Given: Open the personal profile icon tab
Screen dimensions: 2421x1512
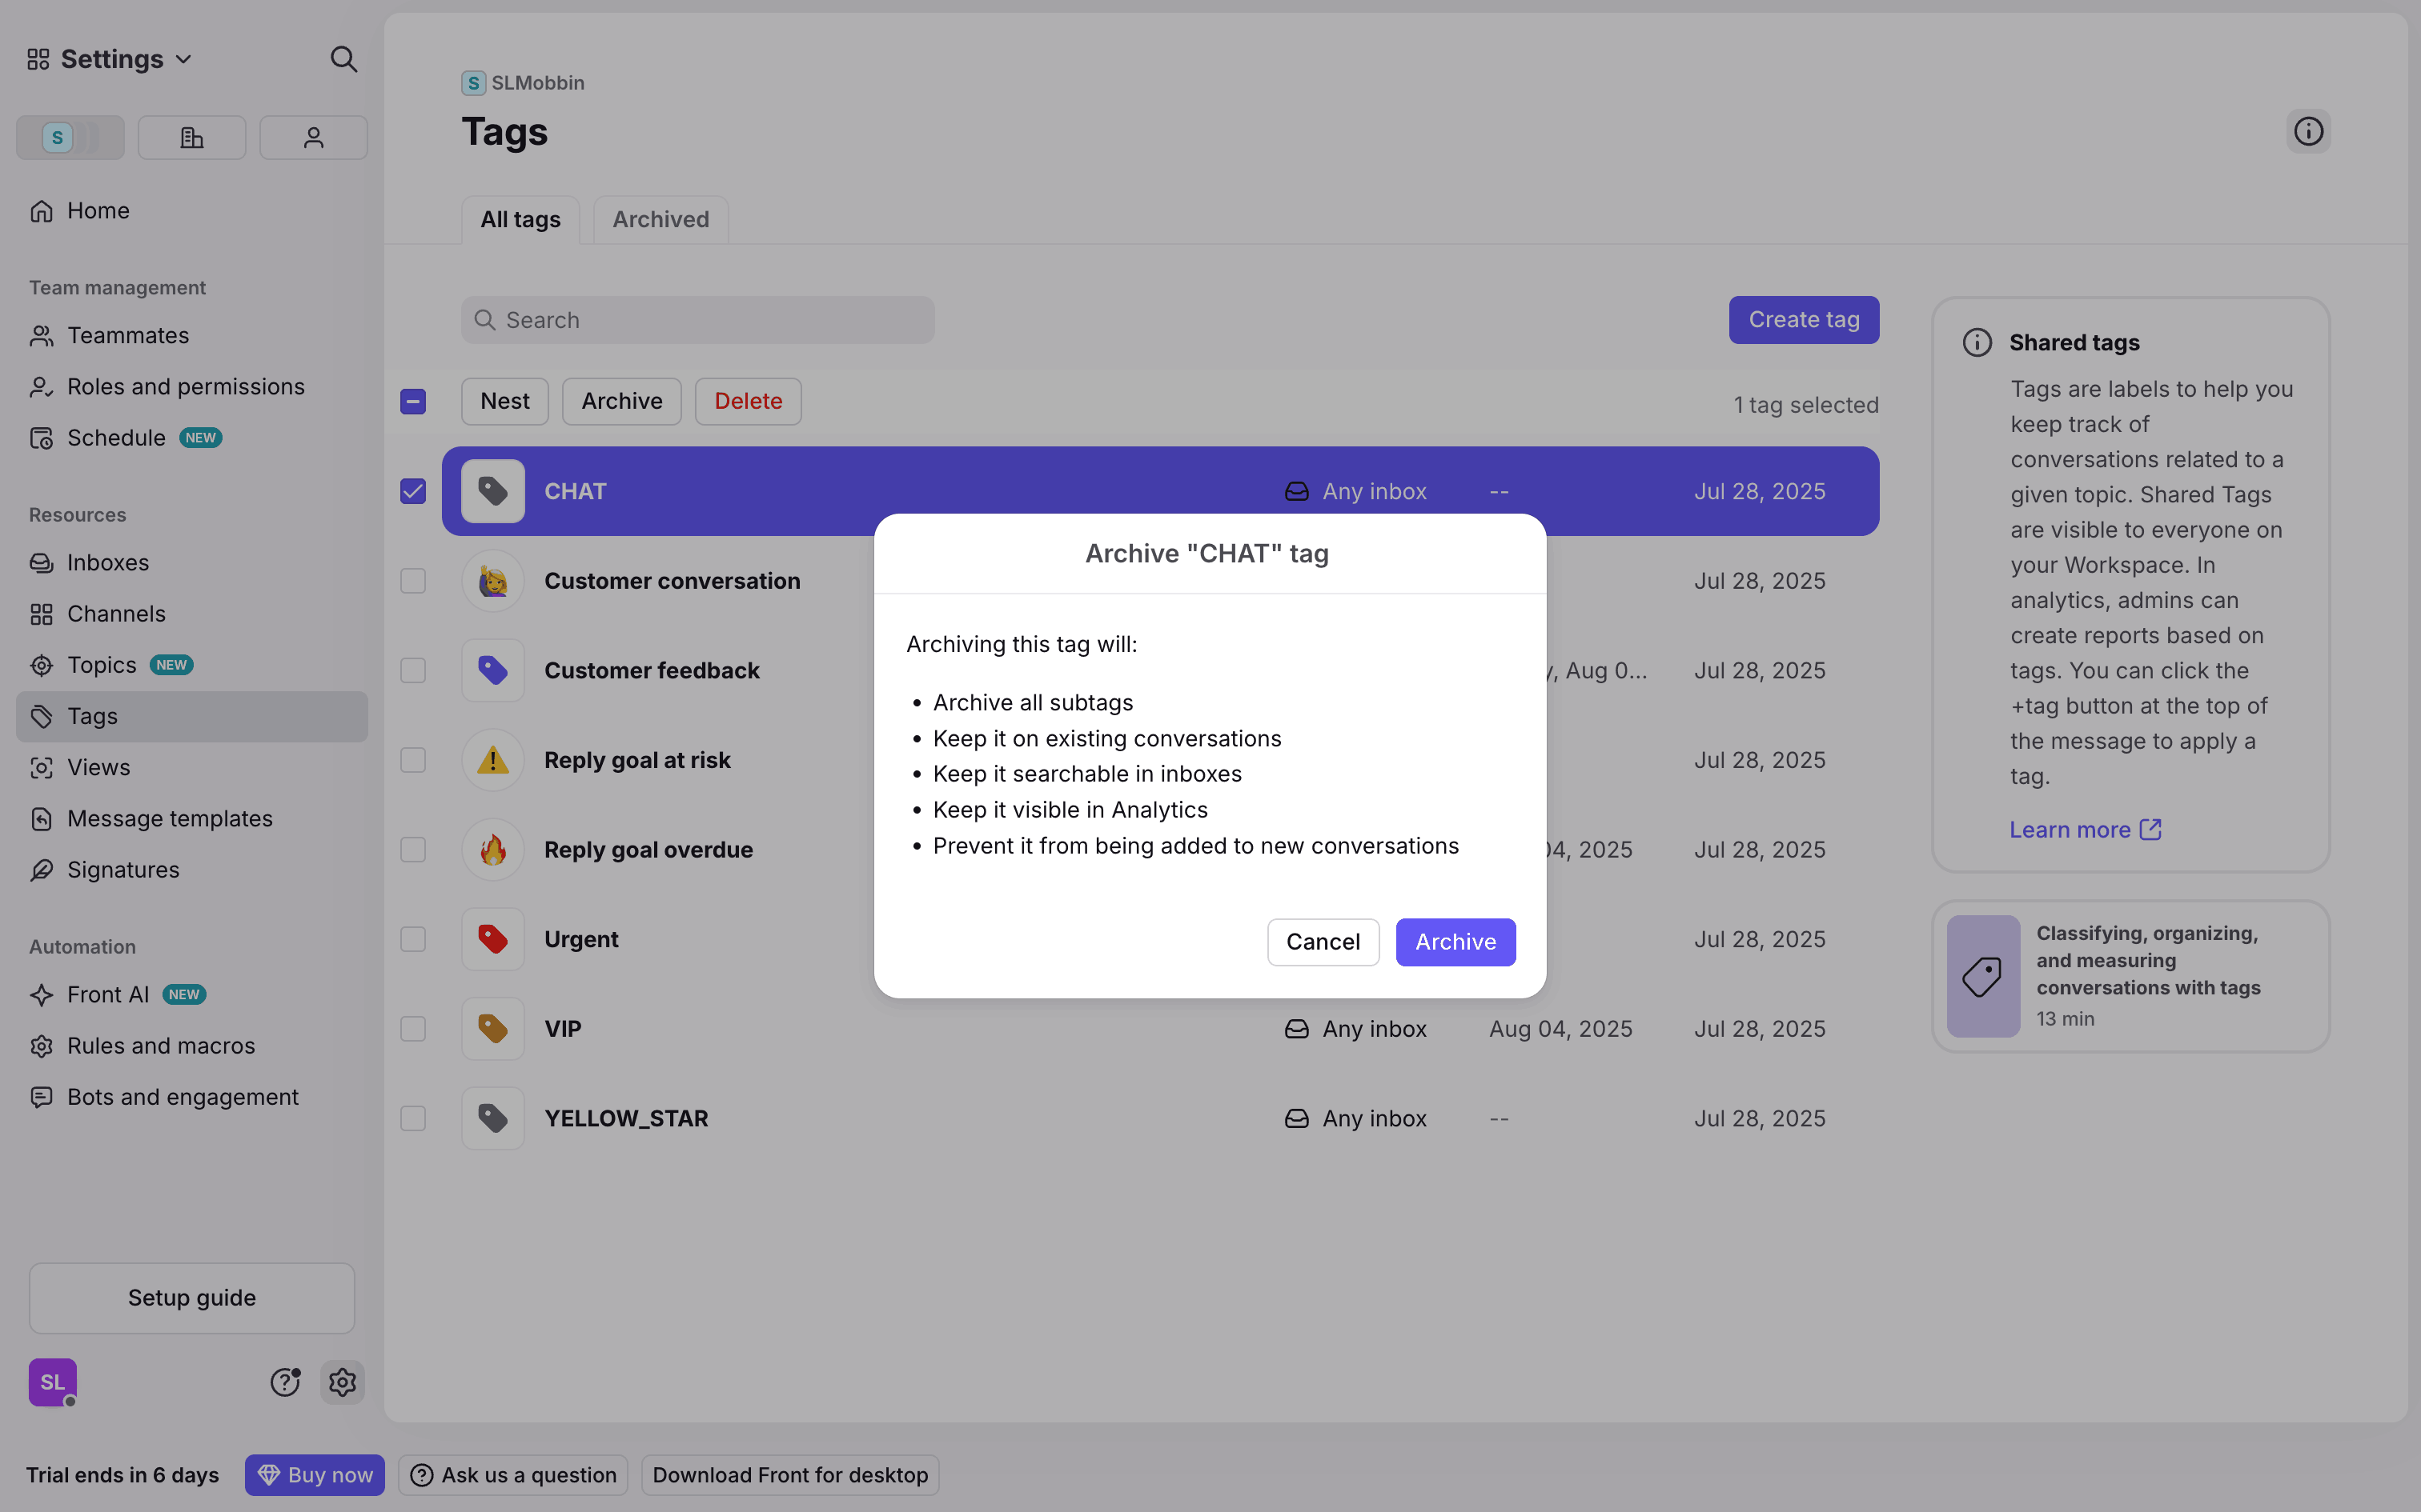Looking at the screenshot, I should tap(313, 138).
